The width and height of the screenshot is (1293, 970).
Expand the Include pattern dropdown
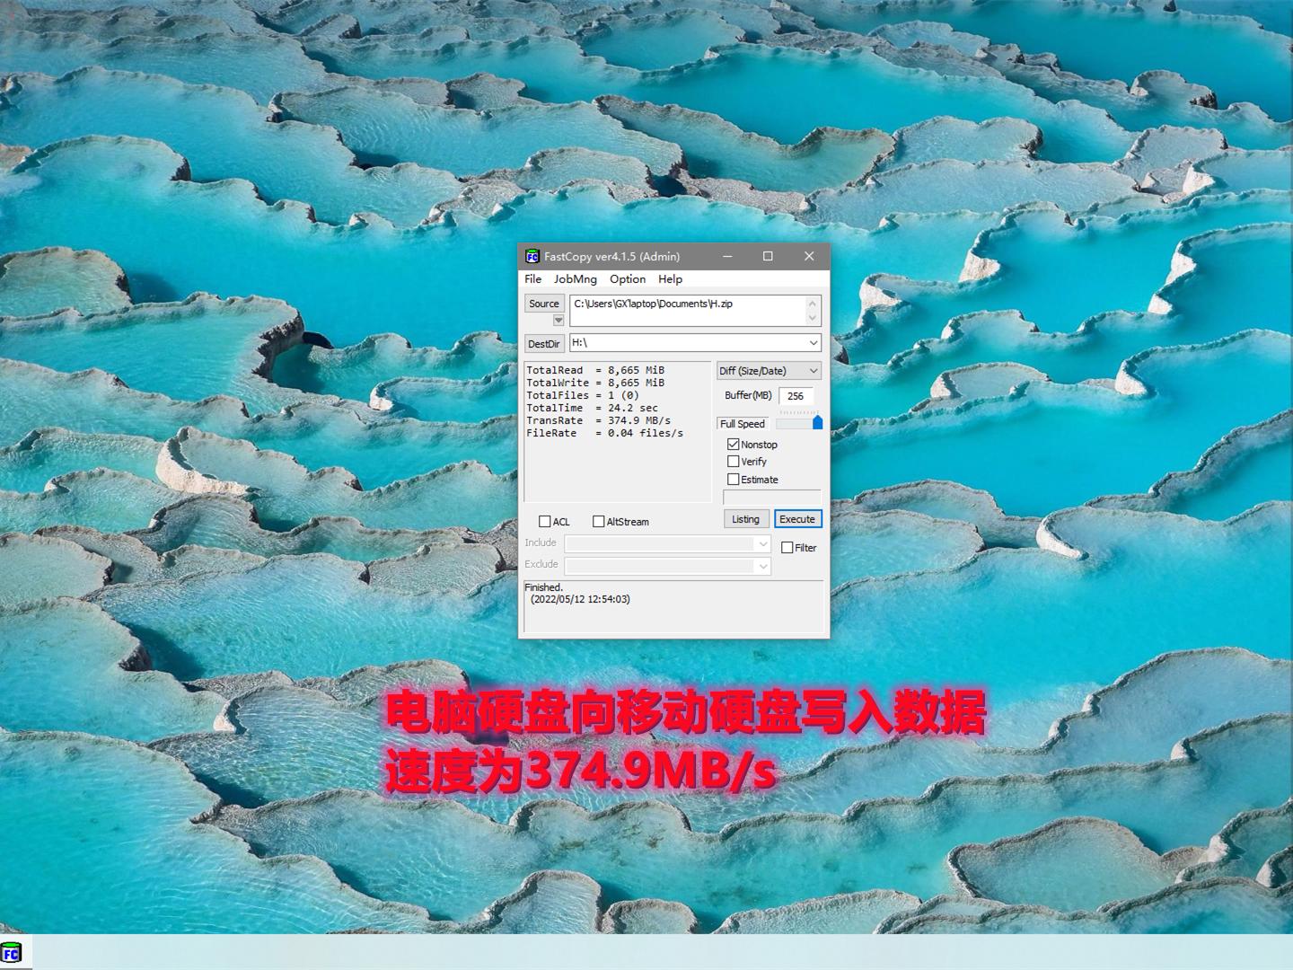pos(762,543)
